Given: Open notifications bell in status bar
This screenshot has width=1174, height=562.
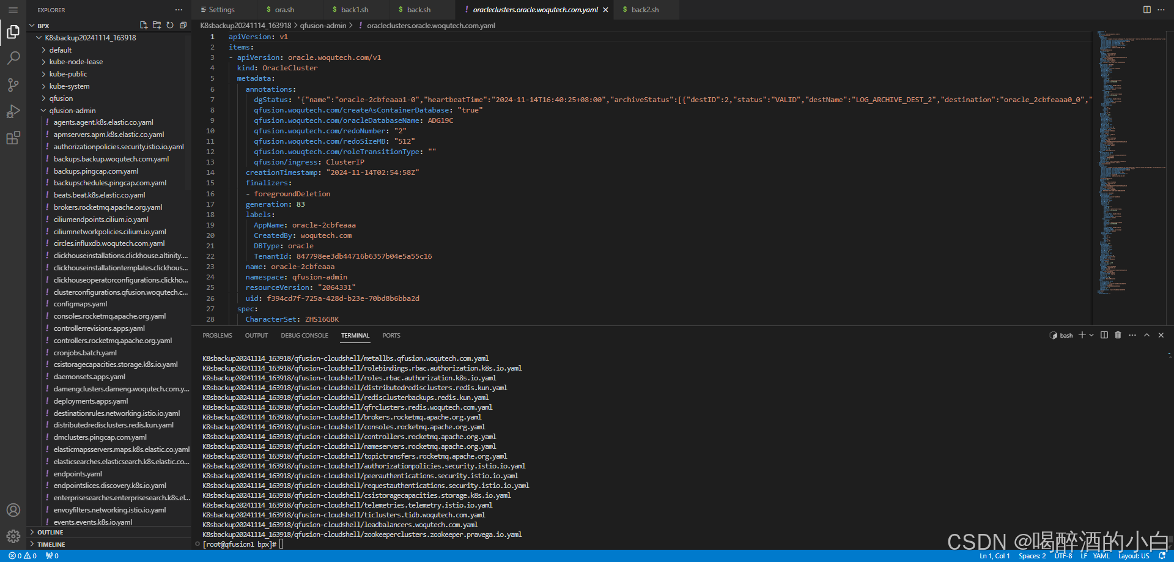Looking at the screenshot, I should pos(1162,556).
